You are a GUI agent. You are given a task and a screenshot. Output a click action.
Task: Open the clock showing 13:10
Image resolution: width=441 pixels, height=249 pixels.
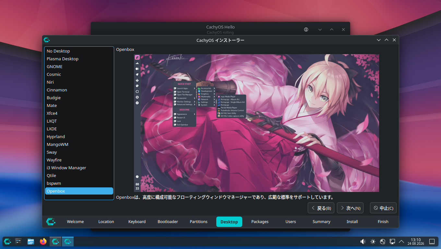click(x=416, y=242)
